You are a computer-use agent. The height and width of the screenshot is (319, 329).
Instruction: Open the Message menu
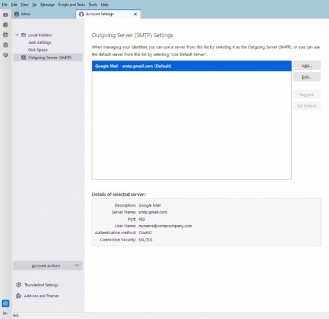pyautogui.click(x=47, y=4)
